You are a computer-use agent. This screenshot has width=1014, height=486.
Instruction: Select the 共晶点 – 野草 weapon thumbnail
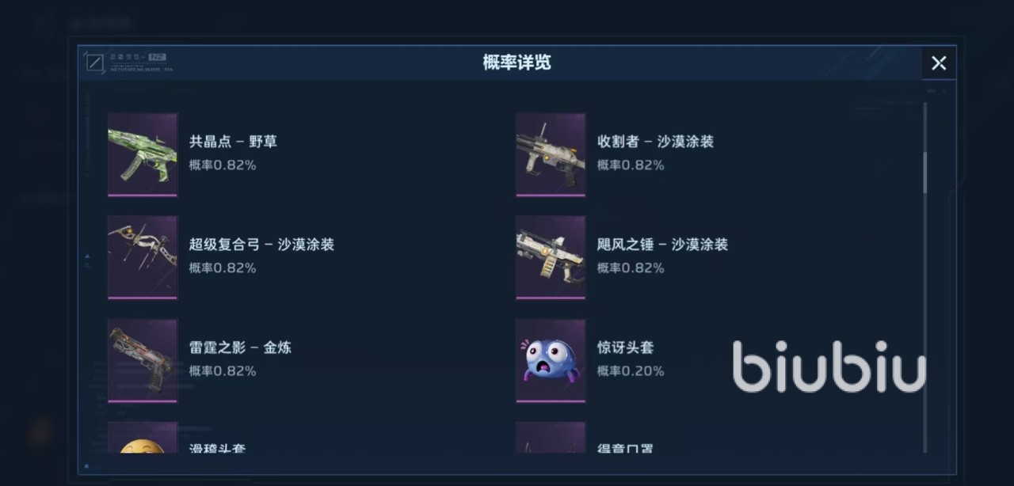[x=143, y=155]
